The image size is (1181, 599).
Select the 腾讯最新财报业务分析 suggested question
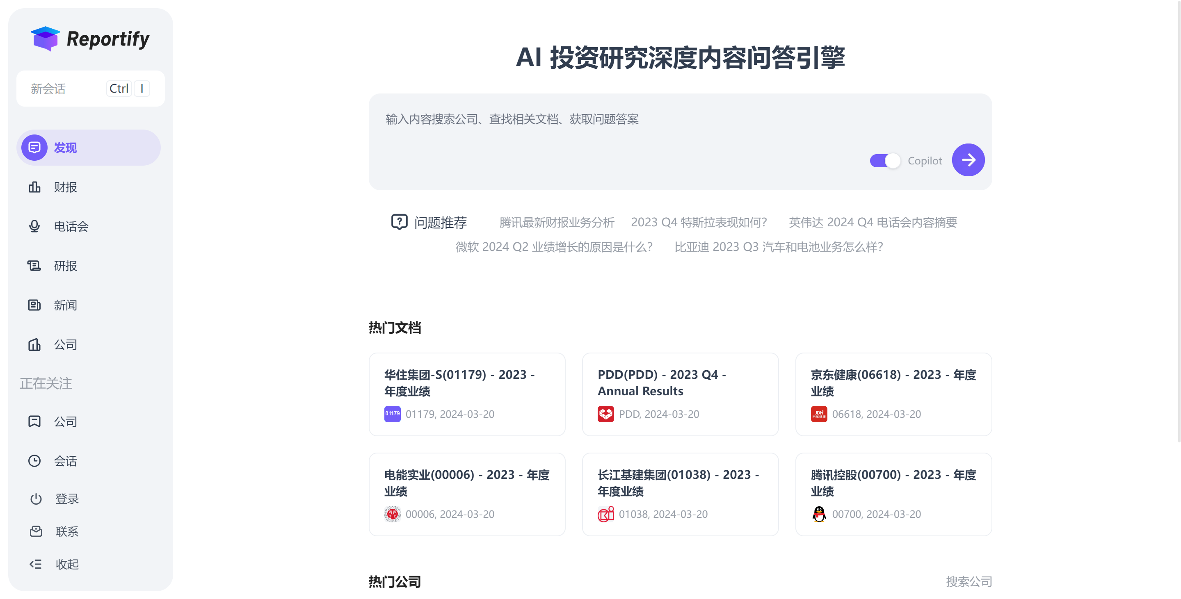pyautogui.click(x=557, y=222)
